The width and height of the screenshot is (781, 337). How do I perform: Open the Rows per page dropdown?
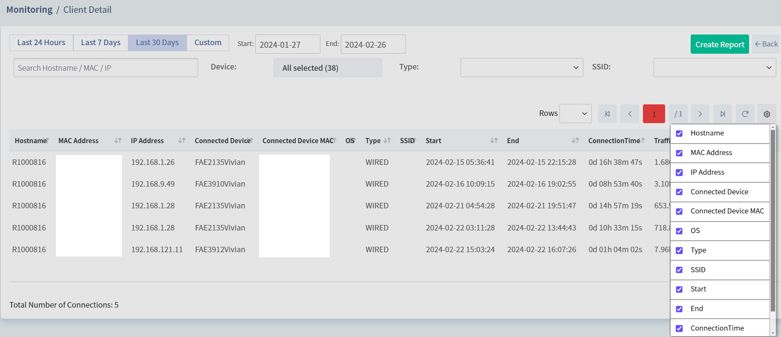[x=575, y=114]
